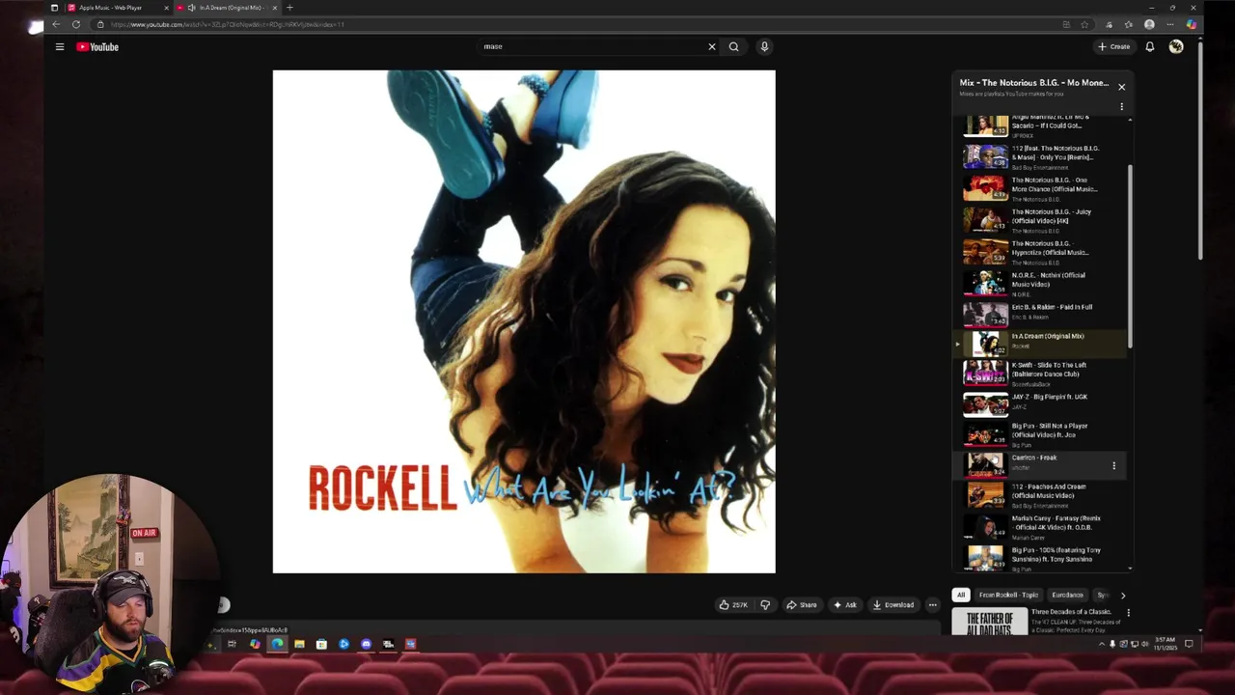Open the YouTube hamburger guide menu
Screen dimensions: 1235x695
tap(59, 46)
